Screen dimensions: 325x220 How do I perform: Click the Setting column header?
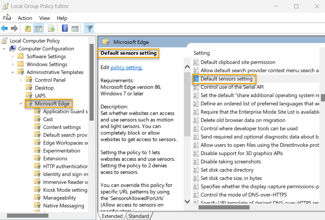pyautogui.click(x=202, y=53)
